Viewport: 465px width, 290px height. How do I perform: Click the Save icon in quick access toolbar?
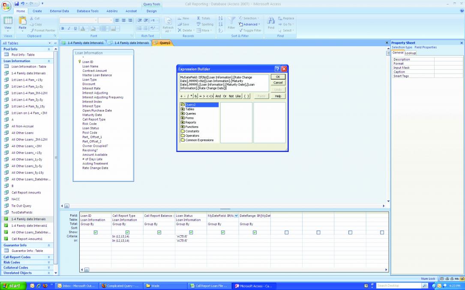[x=17, y=3]
